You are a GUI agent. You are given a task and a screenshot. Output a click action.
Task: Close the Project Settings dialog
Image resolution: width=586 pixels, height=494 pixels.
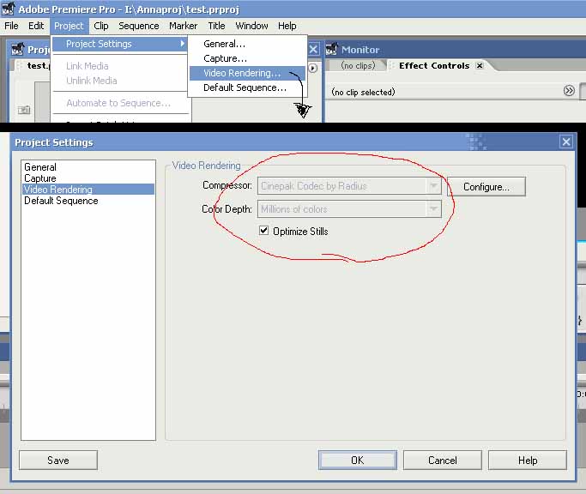click(566, 142)
